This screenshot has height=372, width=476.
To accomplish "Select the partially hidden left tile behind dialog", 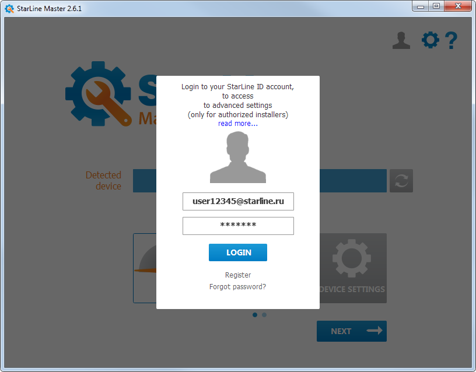I will 145,268.
